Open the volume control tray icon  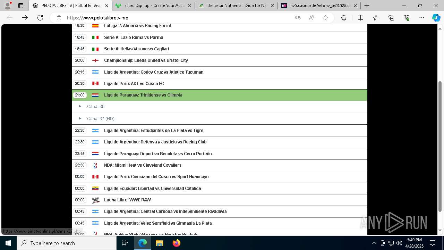pos(399,243)
